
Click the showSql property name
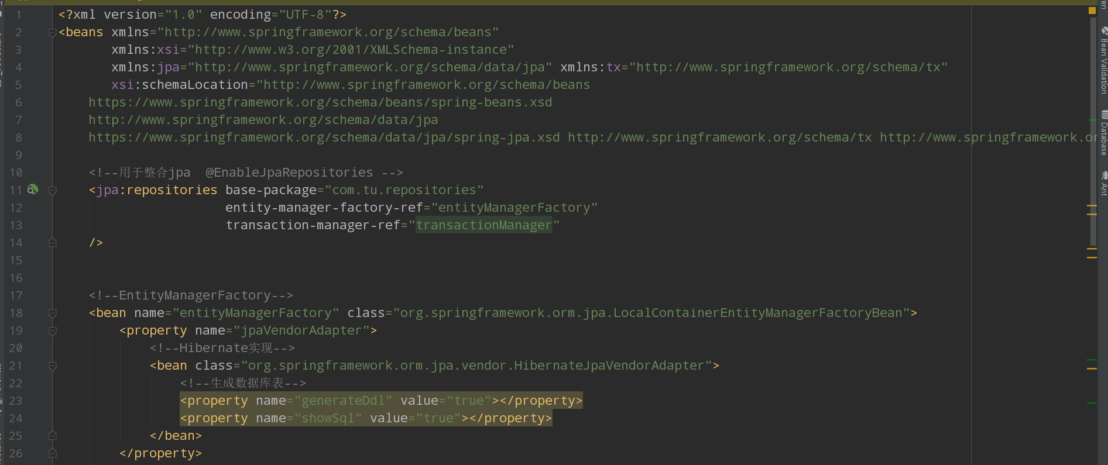click(x=328, y=418)
